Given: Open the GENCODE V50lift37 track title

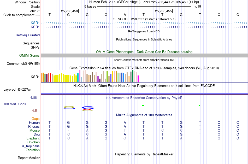Looking at the screenshot, I should tap(144, 19).
